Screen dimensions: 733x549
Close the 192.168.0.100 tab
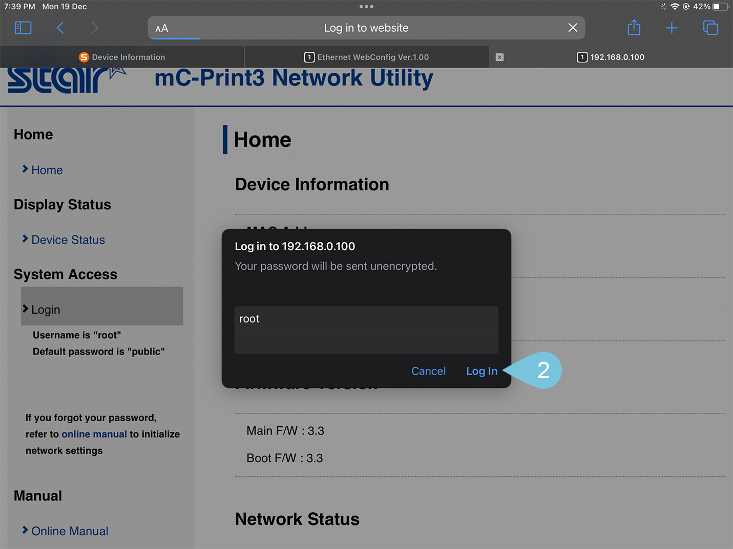[499, 57]
